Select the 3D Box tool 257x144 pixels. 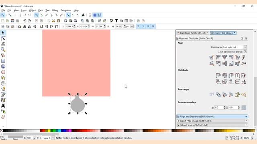pos(3,66)
